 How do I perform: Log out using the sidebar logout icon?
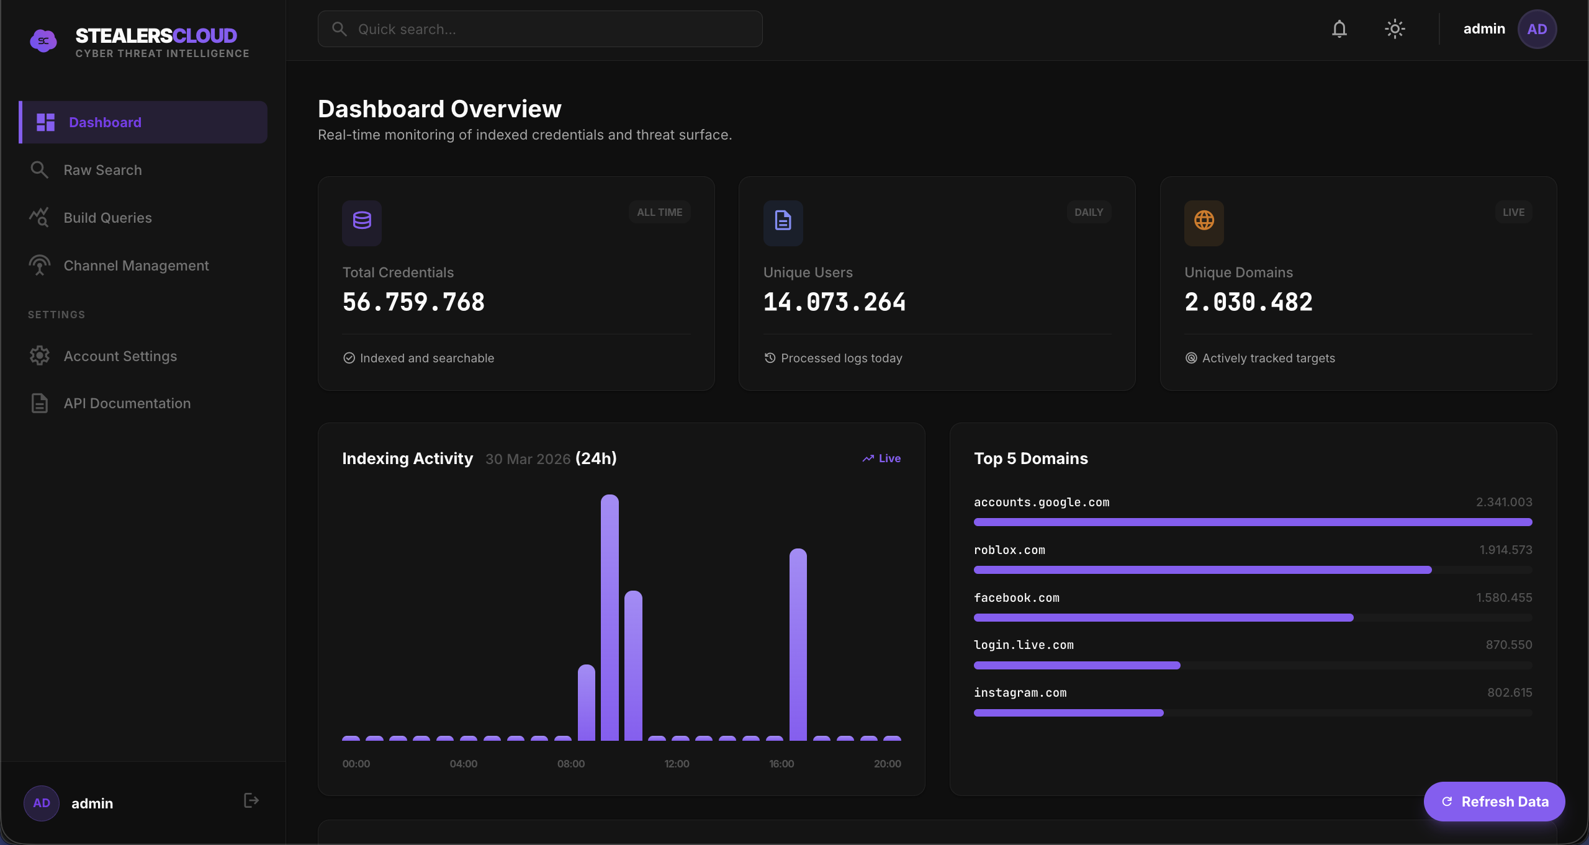tap(250, 800)
